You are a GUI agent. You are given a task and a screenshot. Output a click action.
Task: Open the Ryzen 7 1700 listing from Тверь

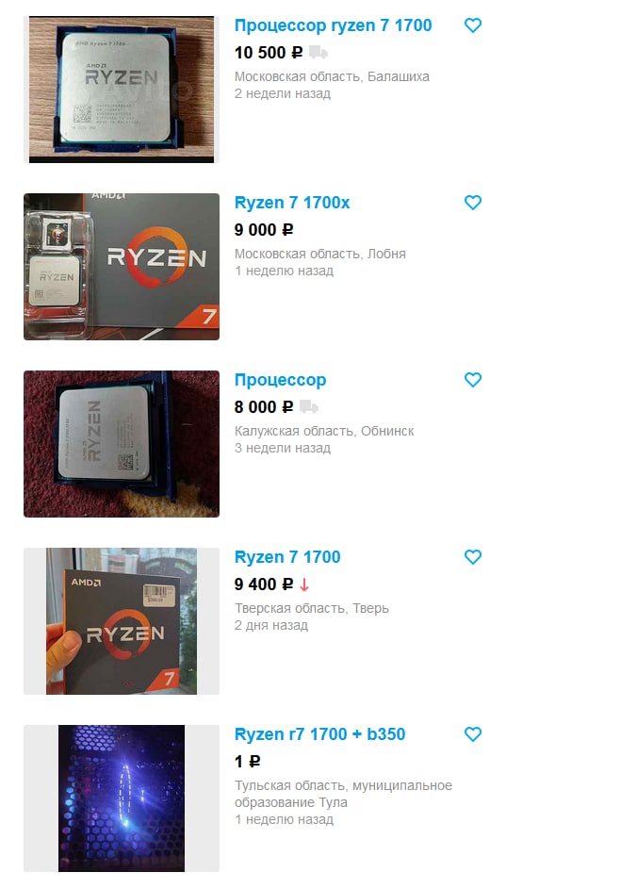pos(287,557)
